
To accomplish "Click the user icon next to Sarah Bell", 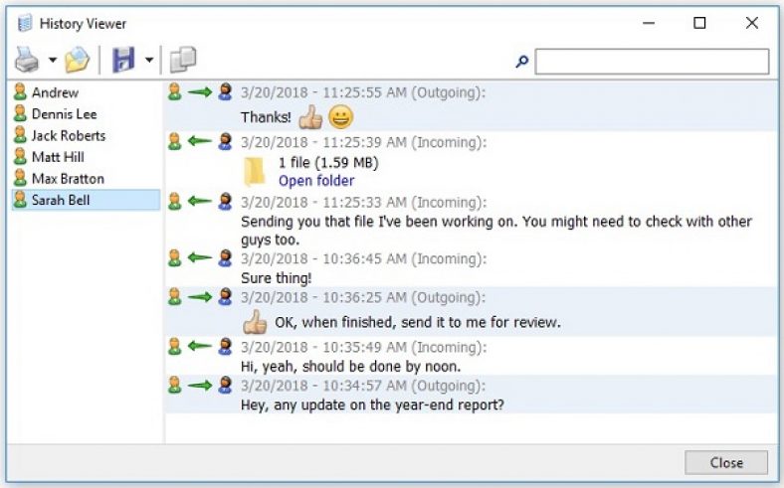I will click(x=20, y=200).
